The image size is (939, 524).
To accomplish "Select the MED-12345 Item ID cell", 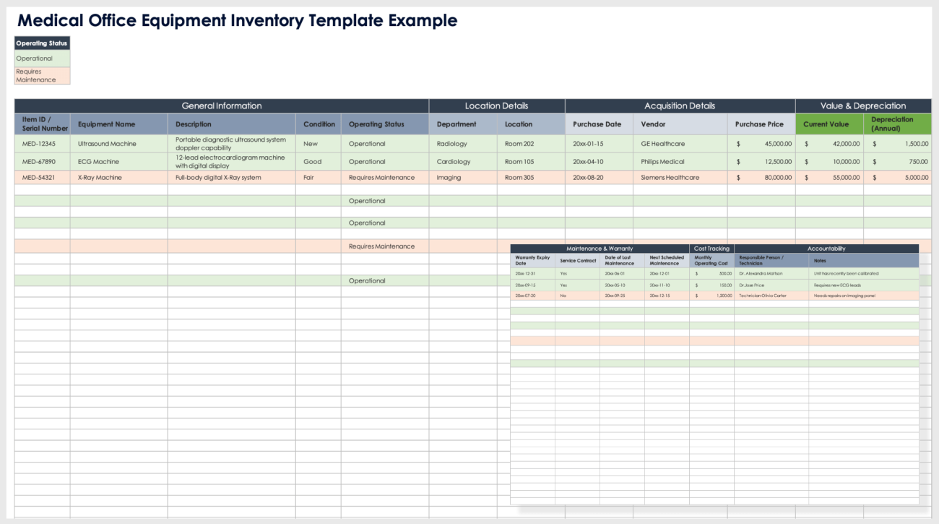I will [40, 143].
